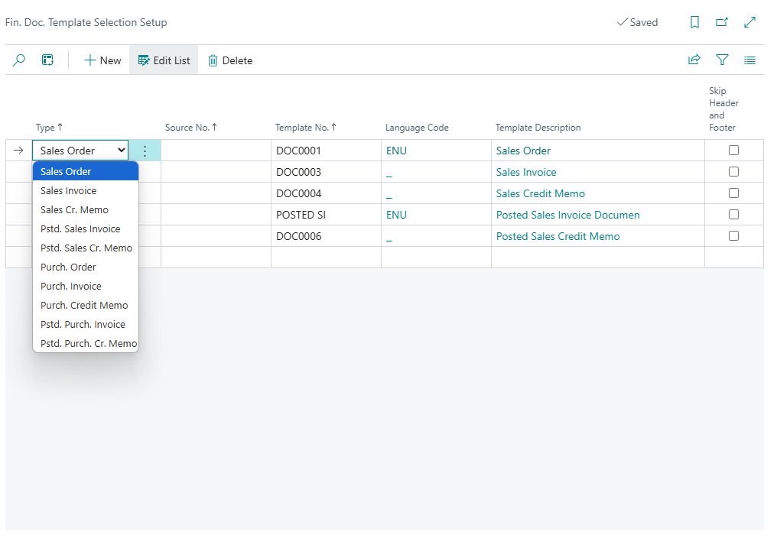777x538 pixels.
Task: Expand page with the diagonal arrows icon
Action: tap(749, 22)
